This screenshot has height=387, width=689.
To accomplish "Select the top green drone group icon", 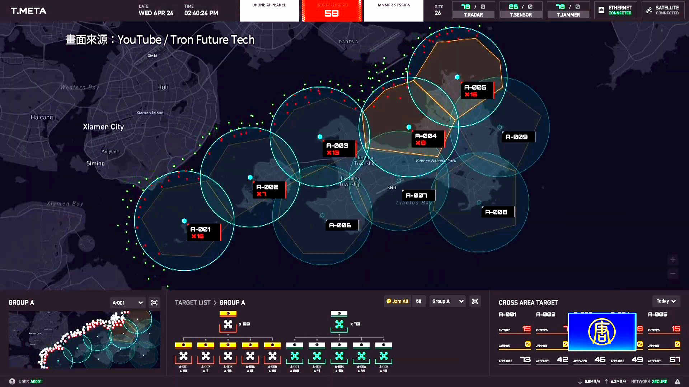I will (339, 325).
